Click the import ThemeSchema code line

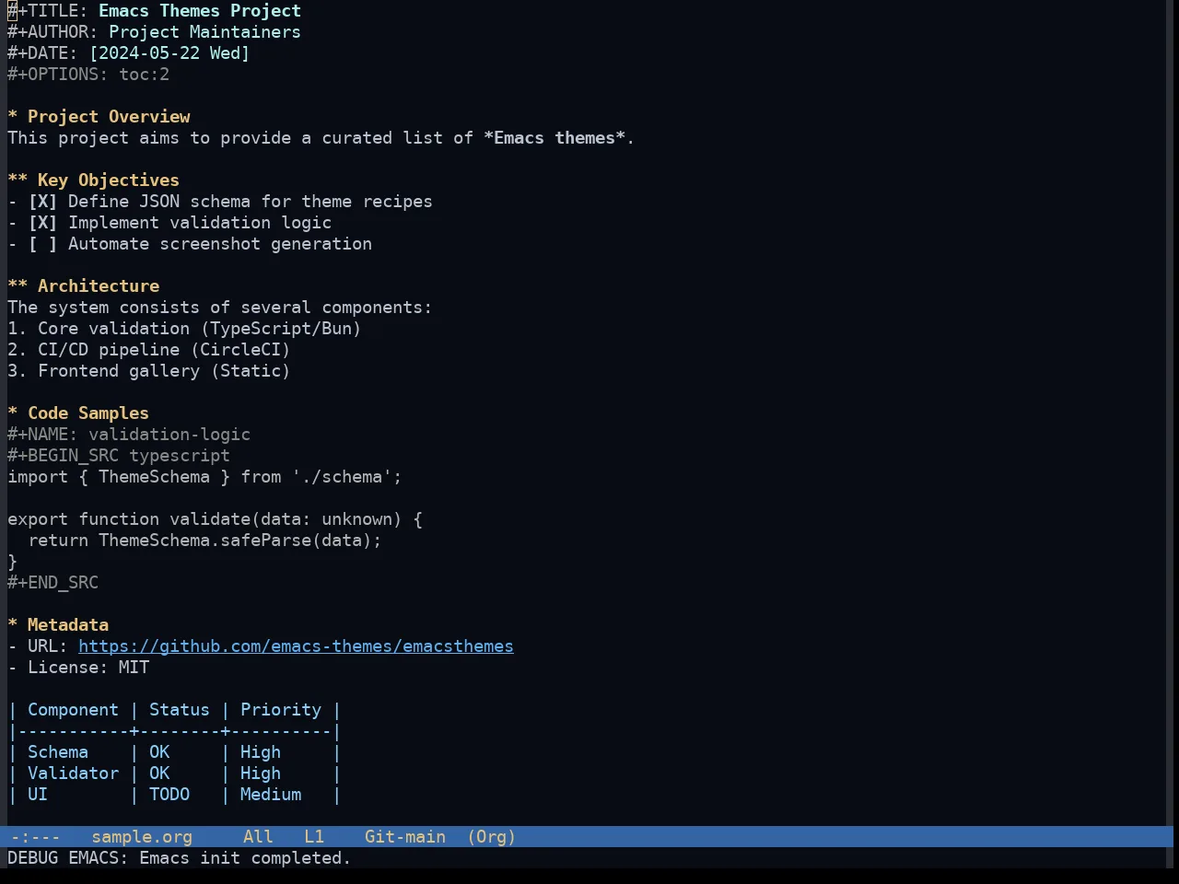204,477
